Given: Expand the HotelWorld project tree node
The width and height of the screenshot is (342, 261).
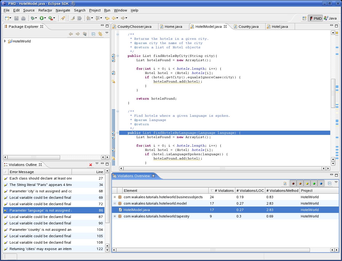Looking at the screenshot, I should (x=5, y=41).
